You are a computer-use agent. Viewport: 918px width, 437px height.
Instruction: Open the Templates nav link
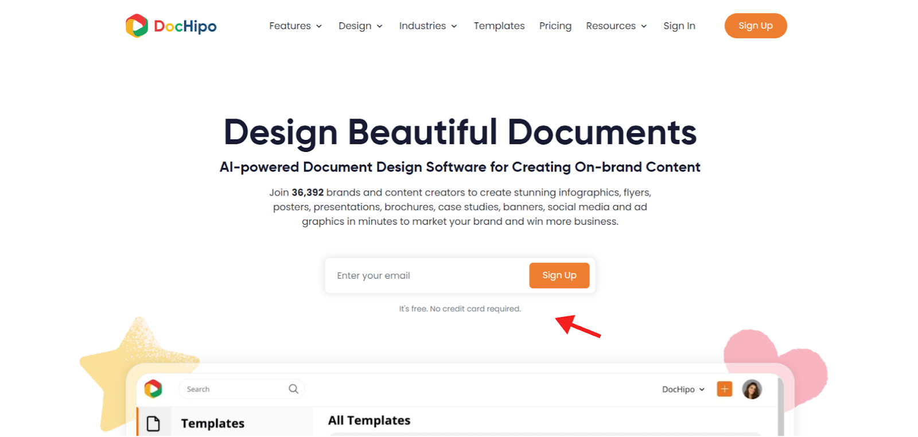tap(499, 26)
